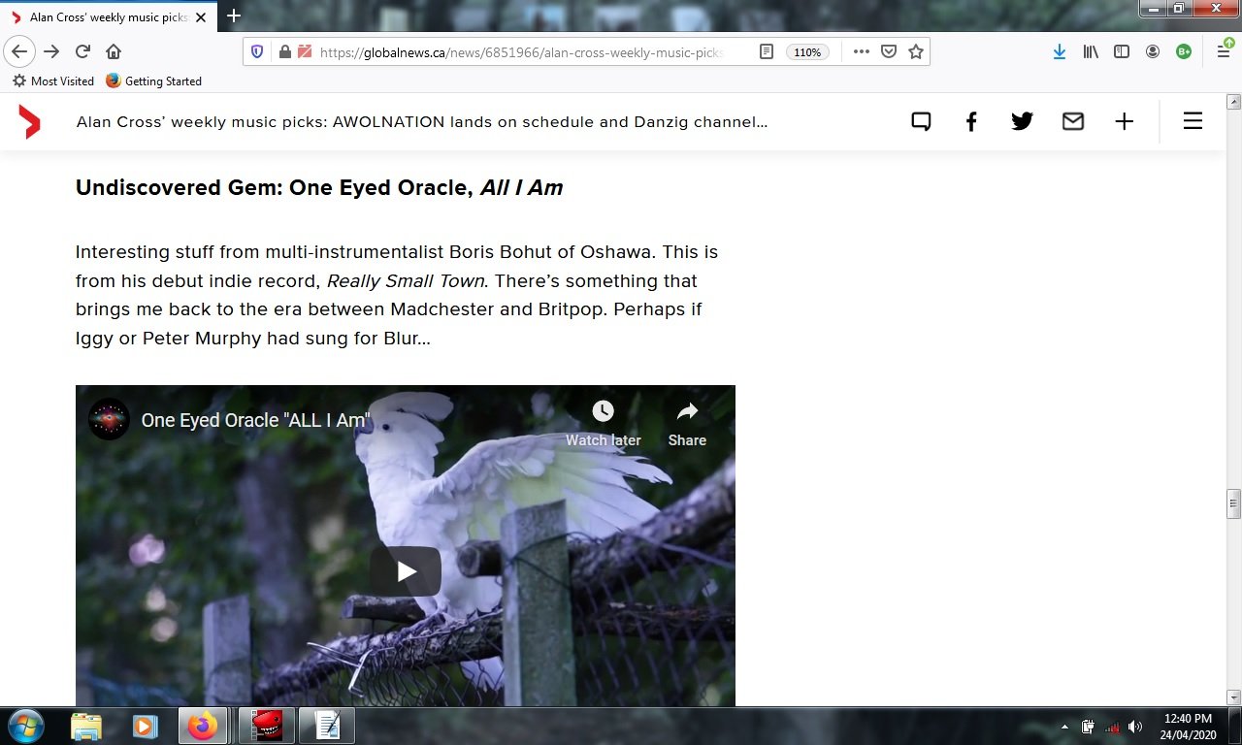Open the Firefox Library icon

tap(1091, 50)
